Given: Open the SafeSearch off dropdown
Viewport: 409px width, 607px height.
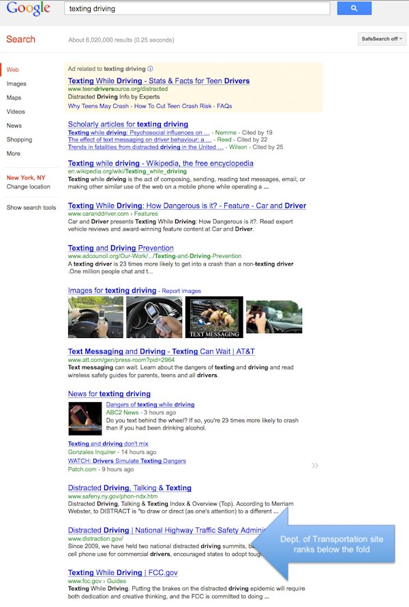Looking at the screenshot, I should click(382, 39).
